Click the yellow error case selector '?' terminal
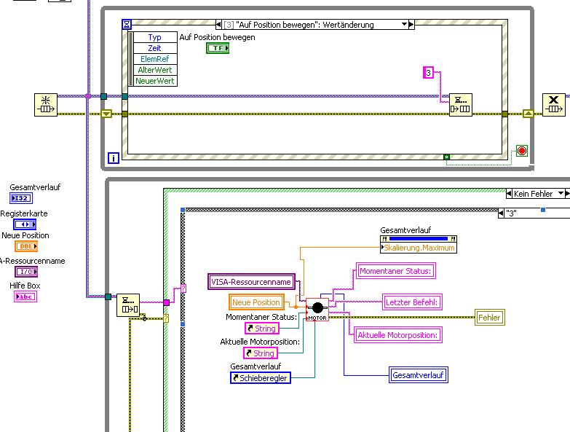The width and height of the screenshot is (570, 432). [166, 318]
